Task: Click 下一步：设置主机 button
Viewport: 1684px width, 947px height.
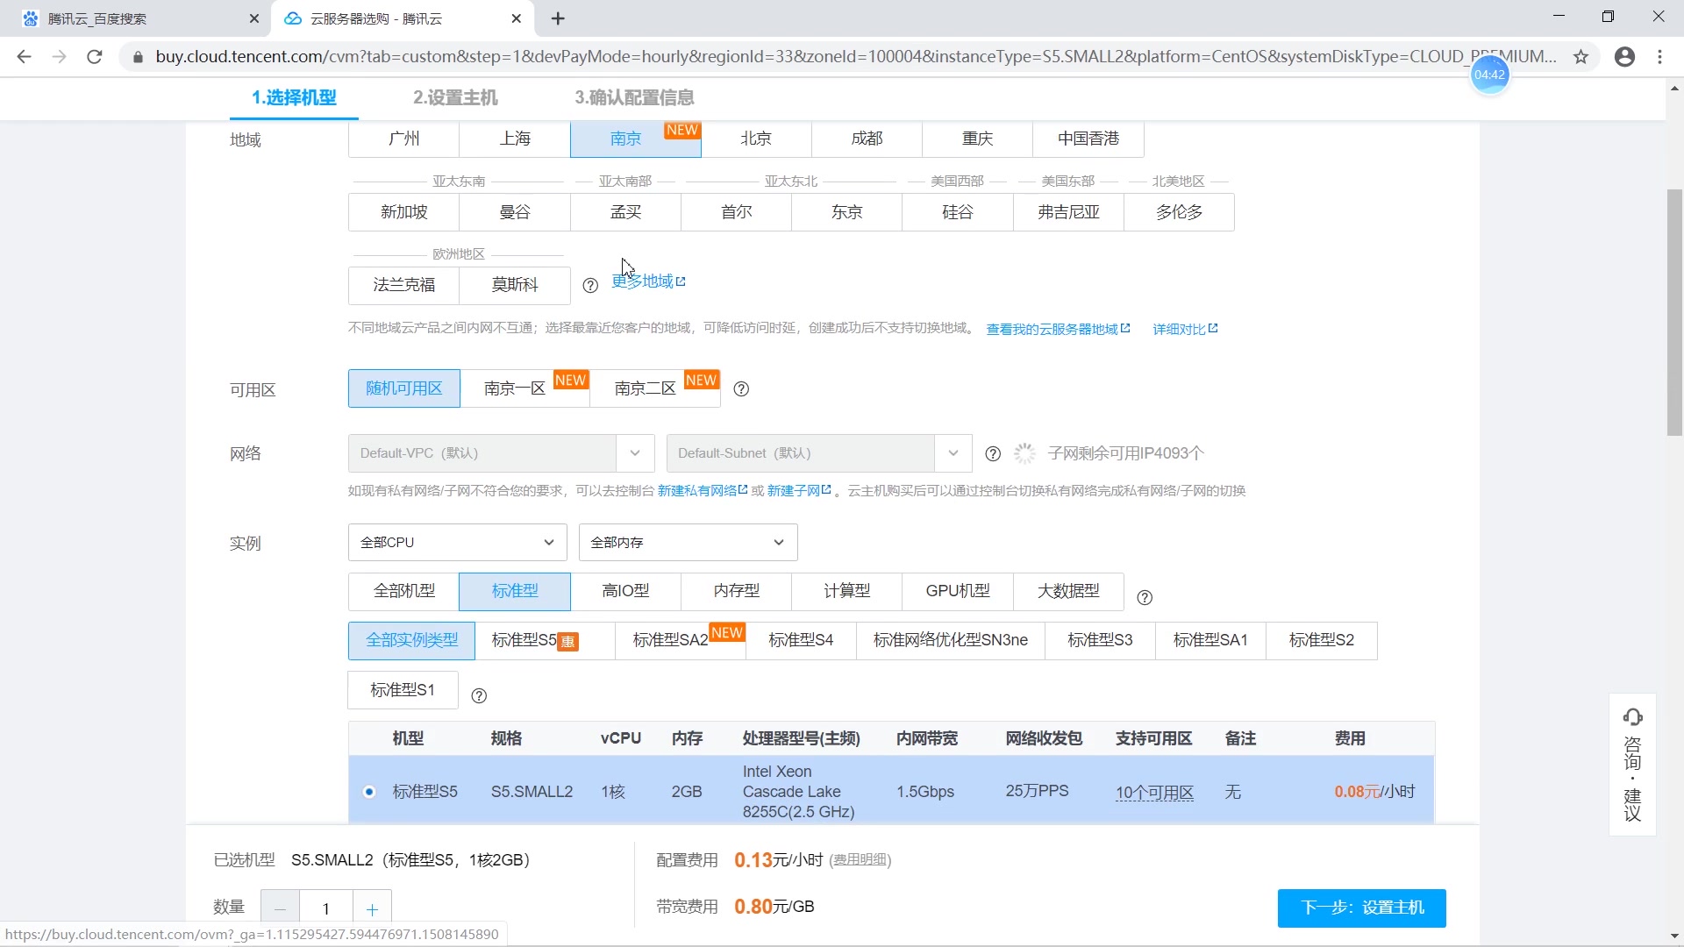Action: pos(1362,908)
